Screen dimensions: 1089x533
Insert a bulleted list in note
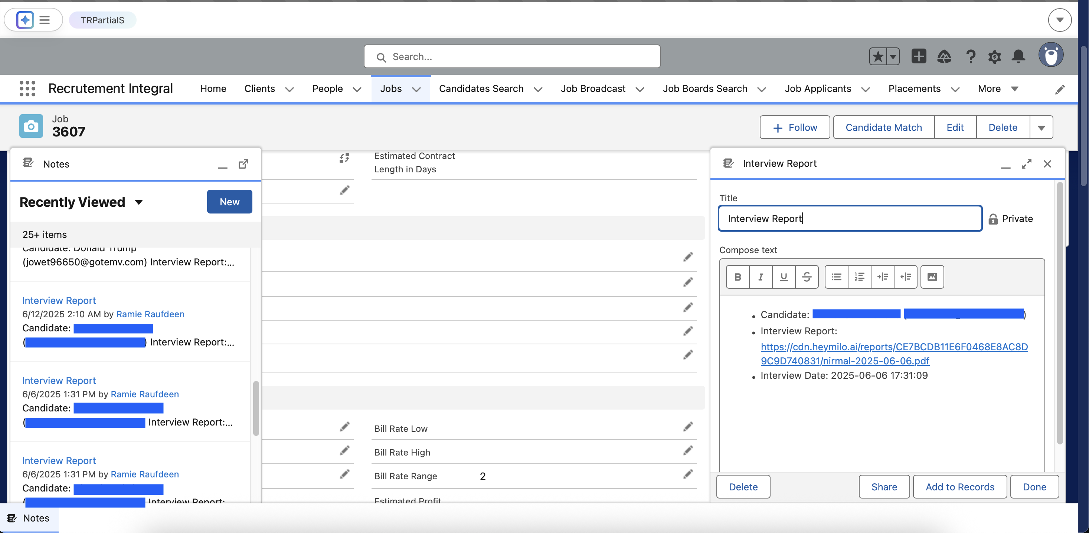point(836,277)
